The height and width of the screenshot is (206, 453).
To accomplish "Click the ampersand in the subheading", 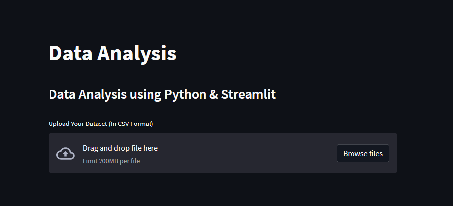I will click(x=213, y=94).
